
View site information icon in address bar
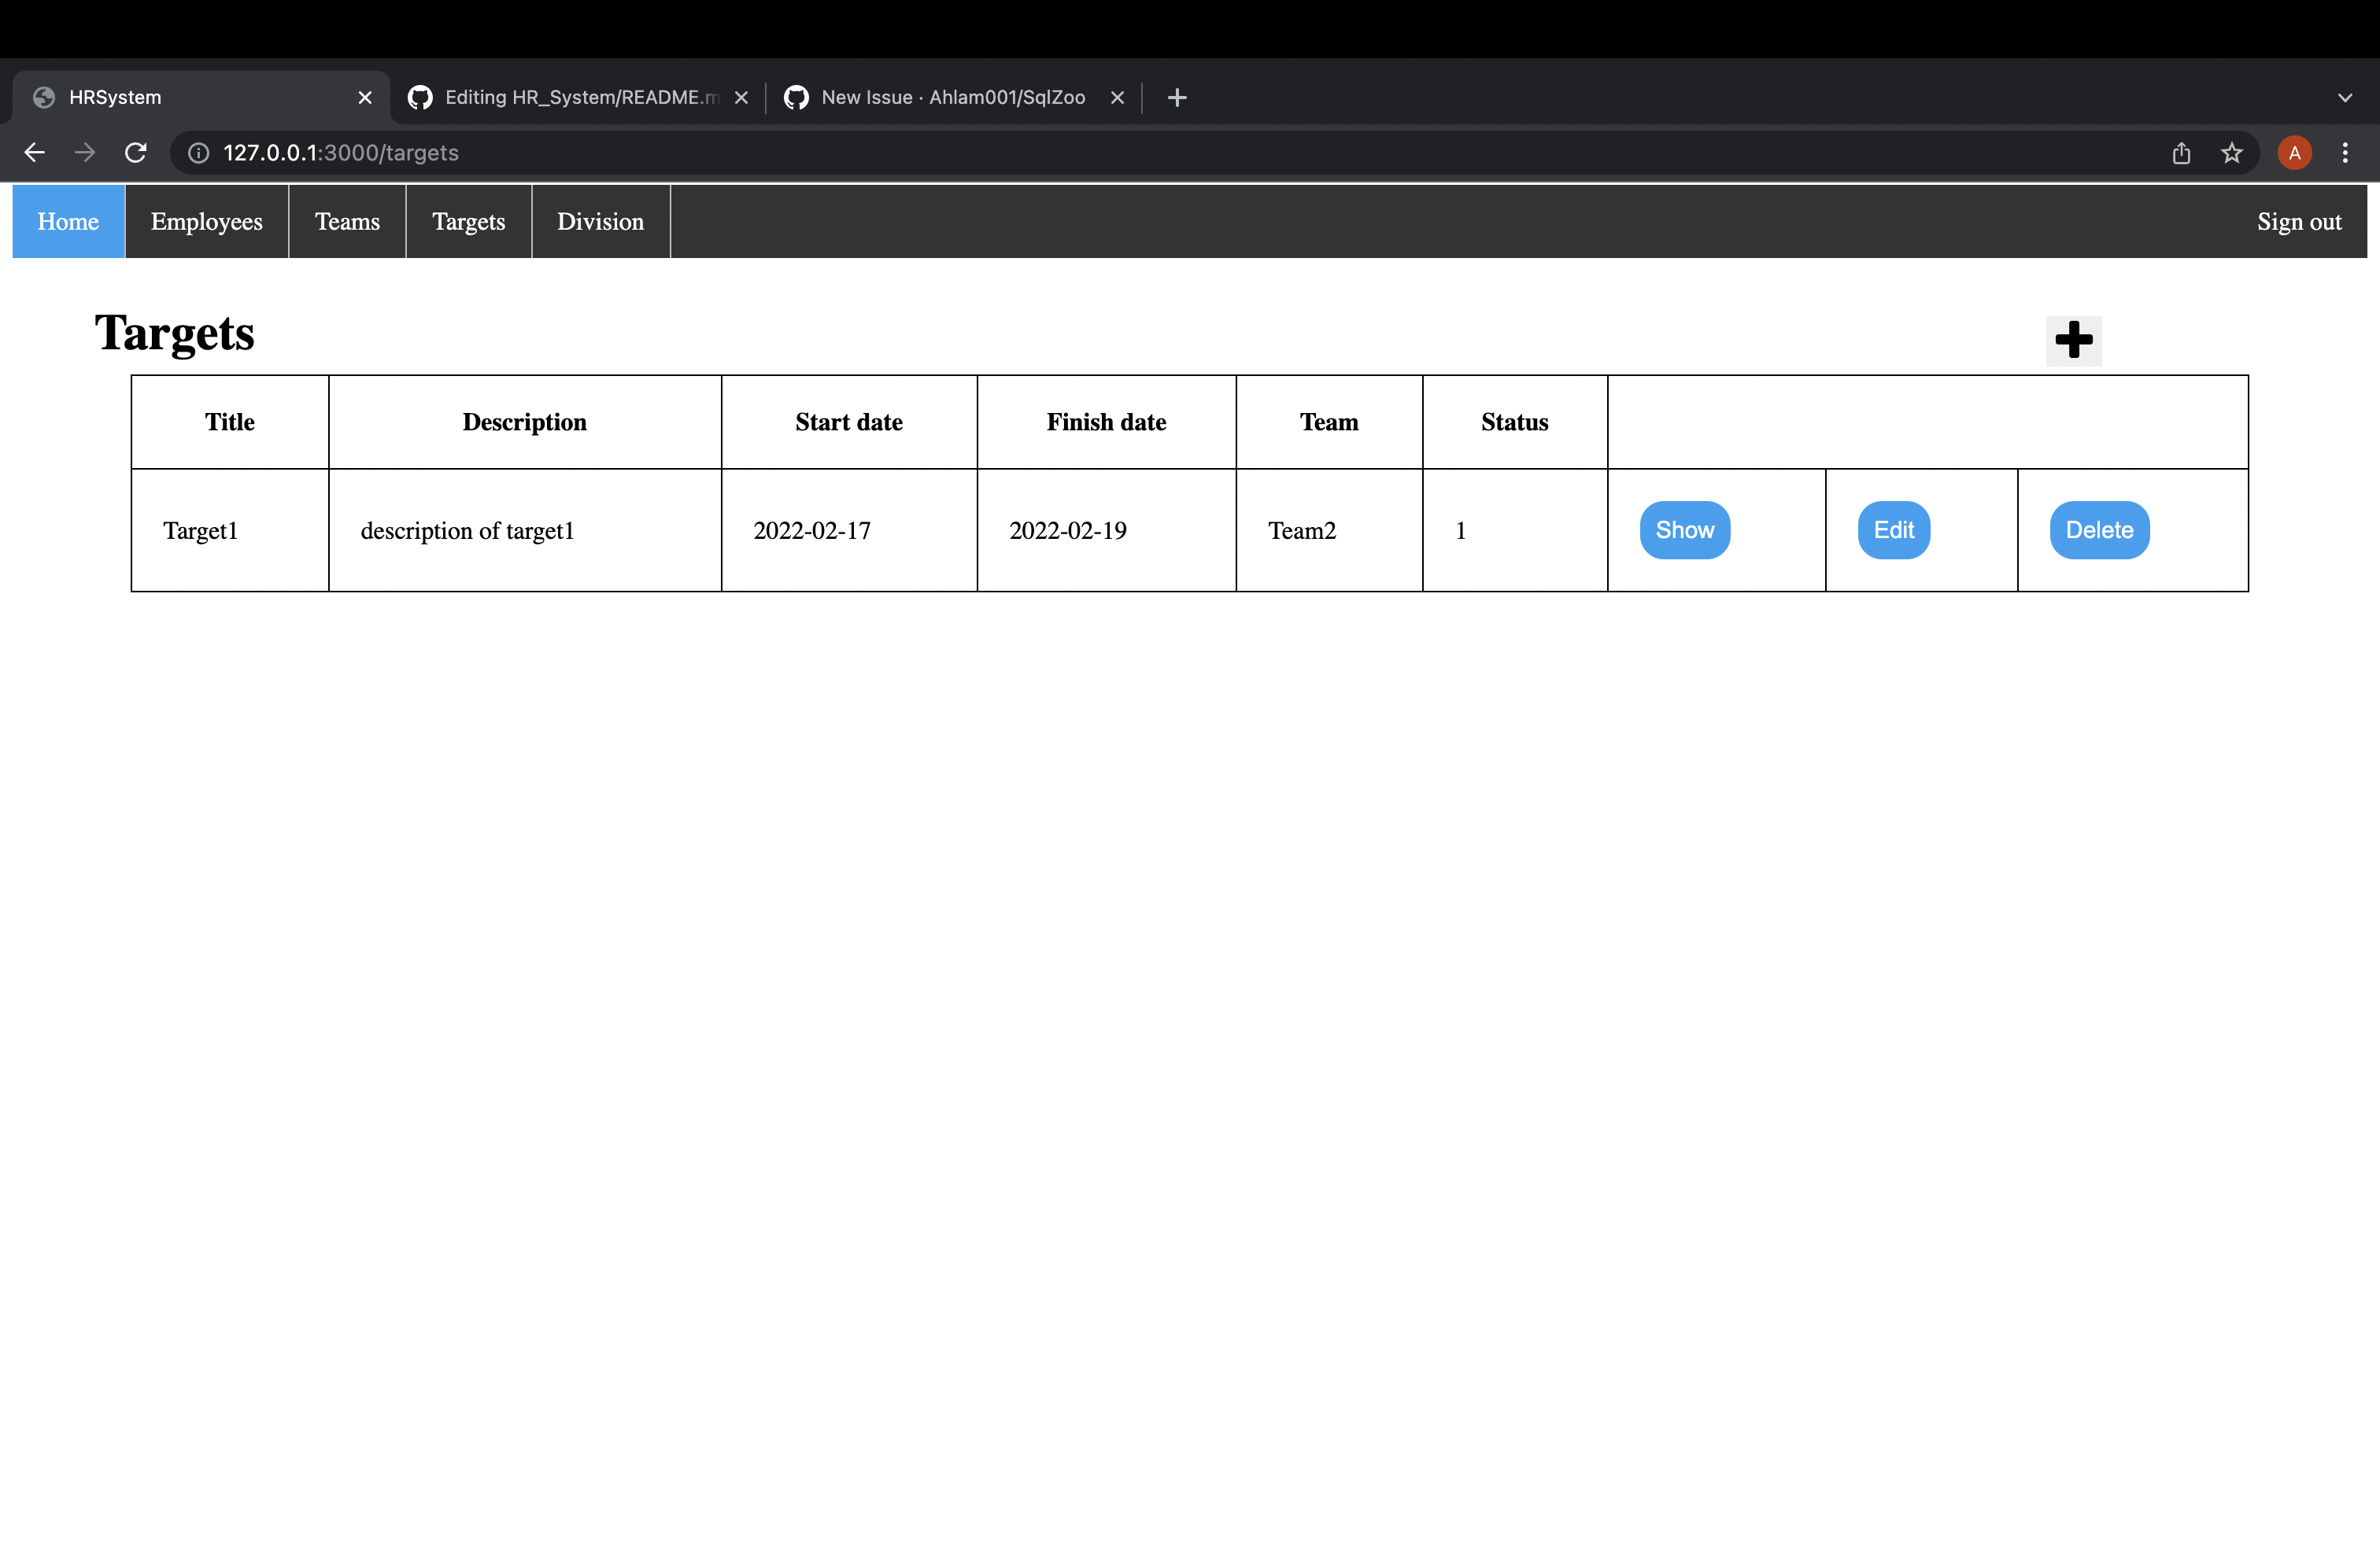pos(199,153)
